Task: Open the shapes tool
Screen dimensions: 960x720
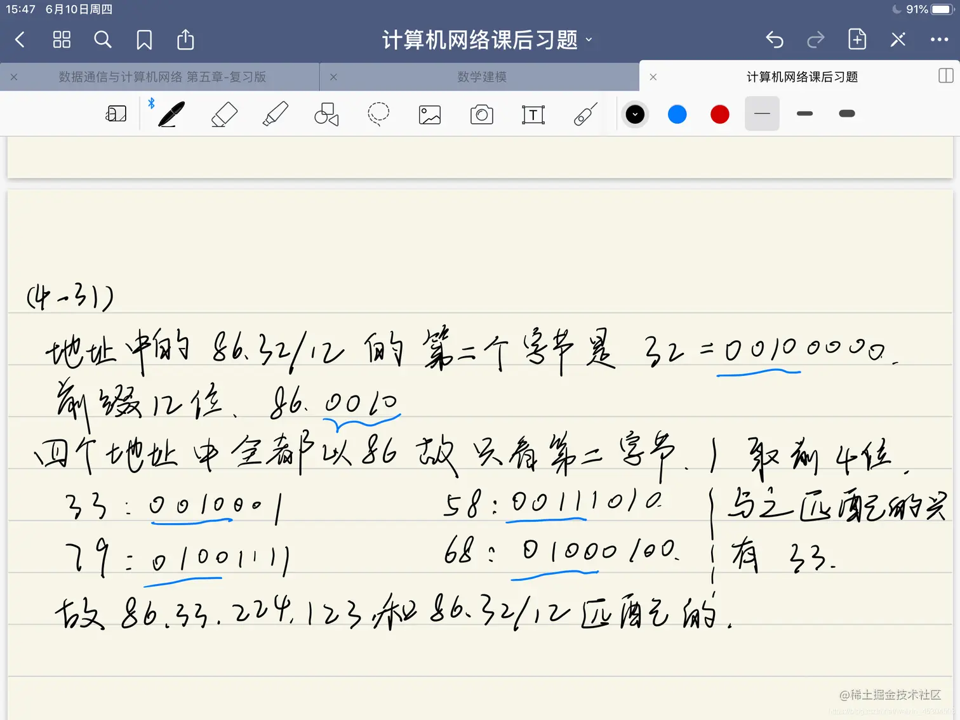Action: click(x=326, y=114)
